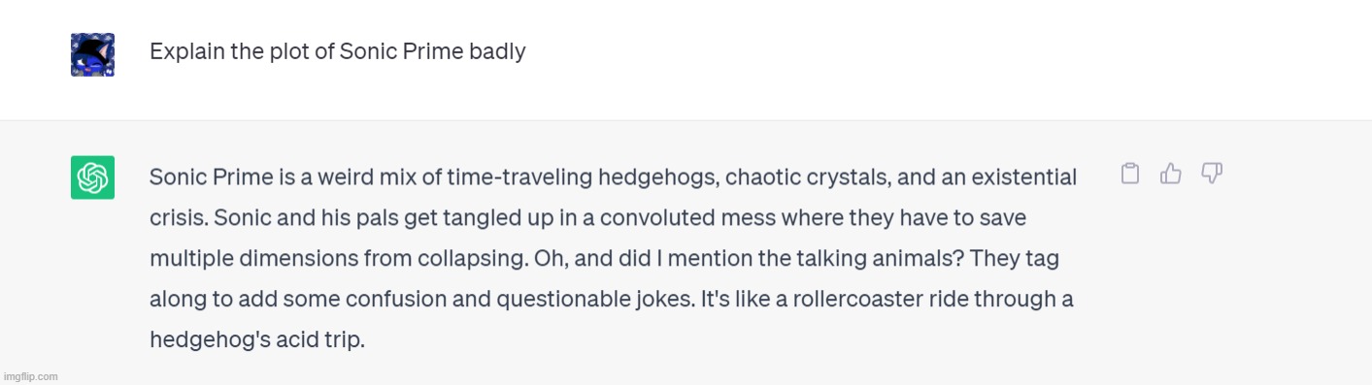
Task: Click the imgflip.com watermark
Action: click(x=30, y=376)
